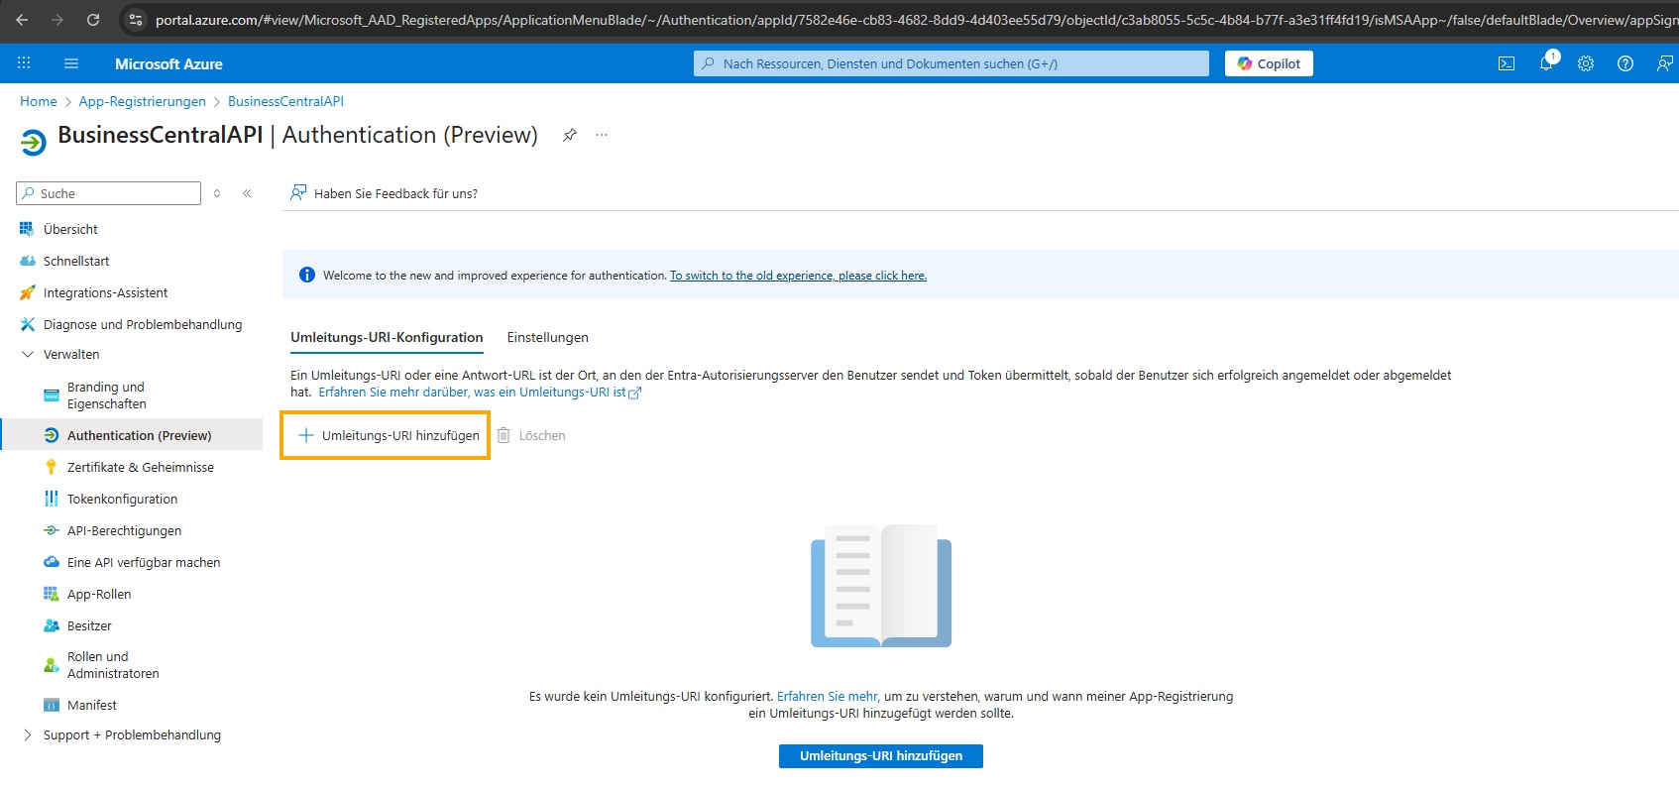Click the Erfahren Sie mehr link
The image size is (1679, 789).
tap(827, 697)
